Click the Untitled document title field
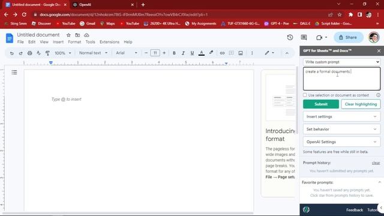This screenshot has width=384, height=216. click(38, 35)
